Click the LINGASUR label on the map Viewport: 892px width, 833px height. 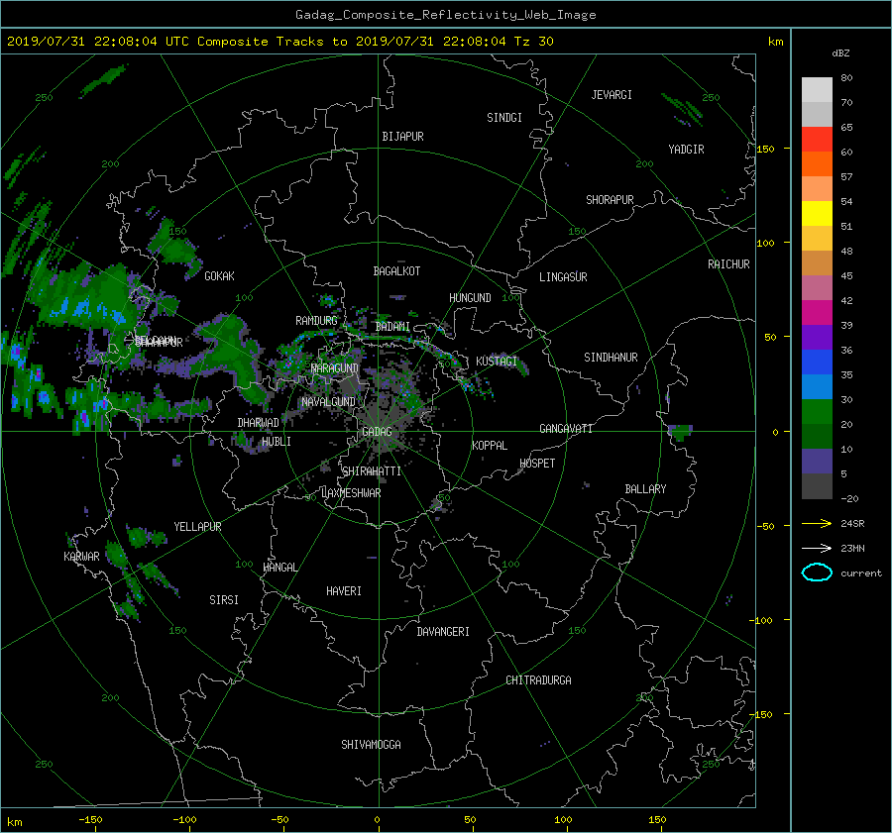[563, 277]
